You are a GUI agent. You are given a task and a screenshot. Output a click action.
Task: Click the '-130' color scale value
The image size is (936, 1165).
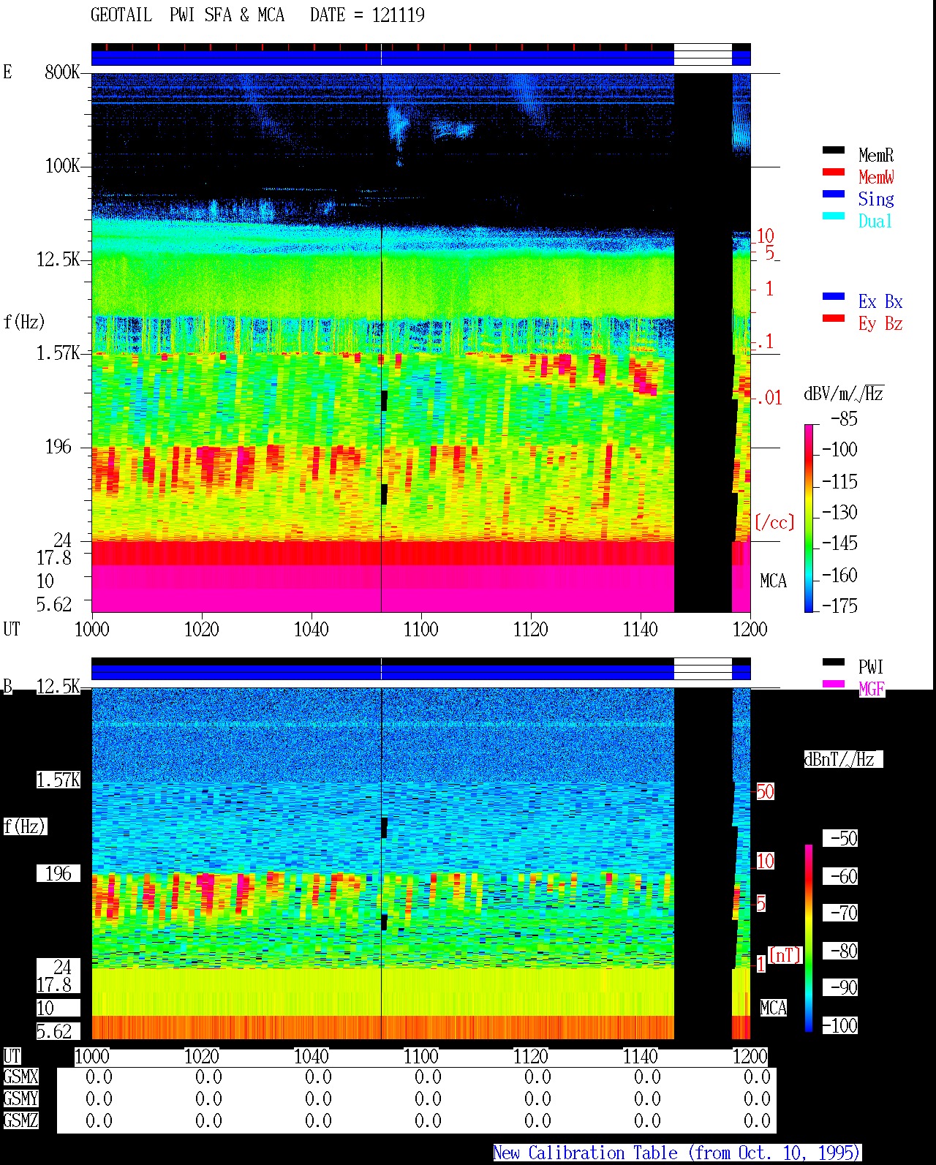(x=839, y=512)
